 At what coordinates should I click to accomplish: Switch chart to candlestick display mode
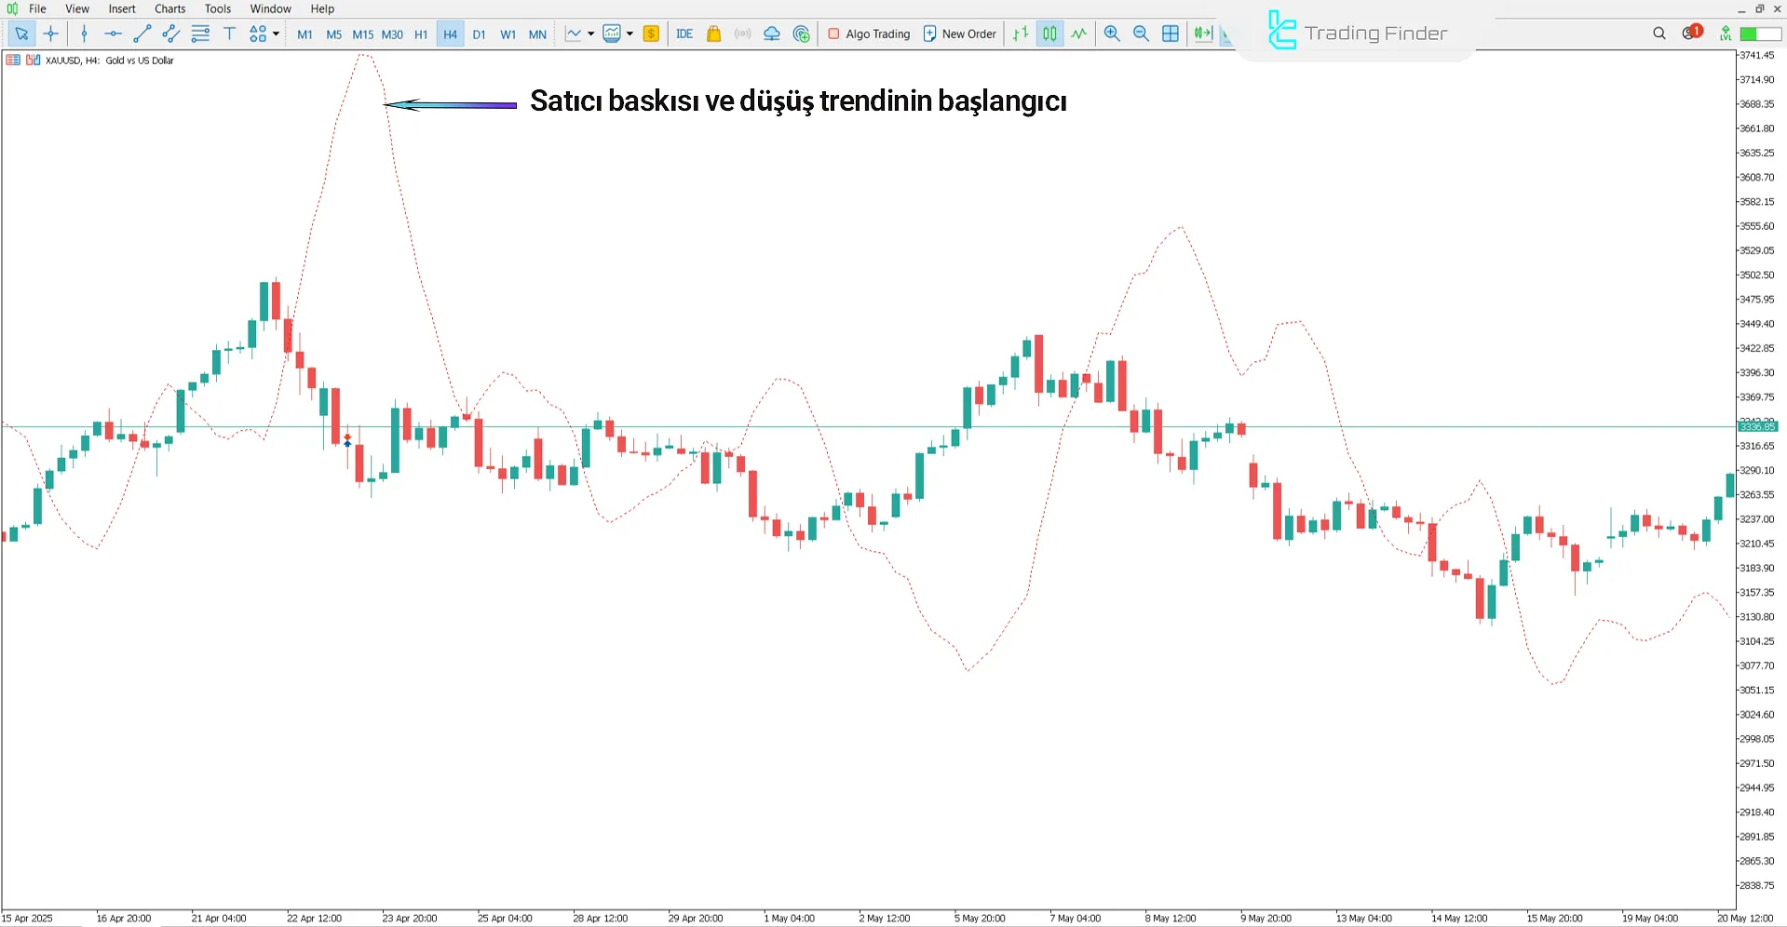tap(1049, 34)
